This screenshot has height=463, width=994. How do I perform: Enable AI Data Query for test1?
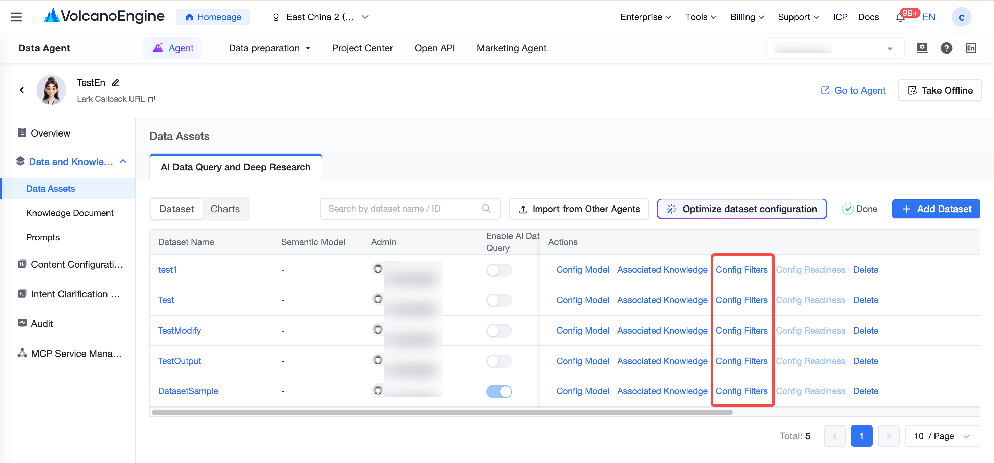[x=499, y=270]
